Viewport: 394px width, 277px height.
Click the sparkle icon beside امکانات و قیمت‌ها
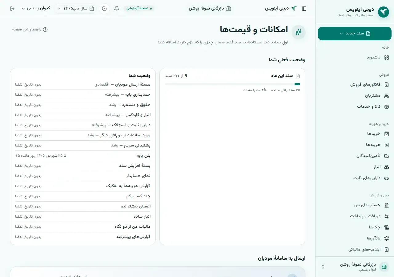click(298, 32)
